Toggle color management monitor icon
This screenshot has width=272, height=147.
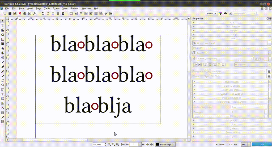[220, 13]
